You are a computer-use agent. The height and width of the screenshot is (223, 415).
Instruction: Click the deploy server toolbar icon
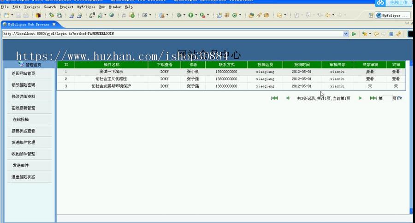(x=92, y=15)
